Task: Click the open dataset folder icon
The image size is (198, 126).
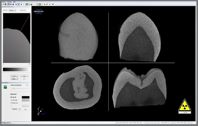Action: (x=3, y=4)
